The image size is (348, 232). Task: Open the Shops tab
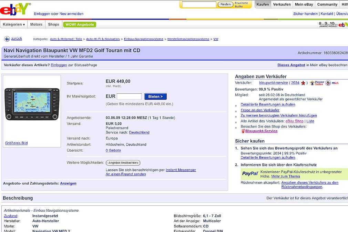tap(54, 24)
